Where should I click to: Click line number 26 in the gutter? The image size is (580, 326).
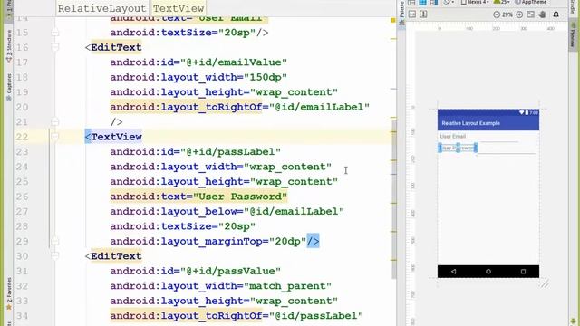(22, 197)
